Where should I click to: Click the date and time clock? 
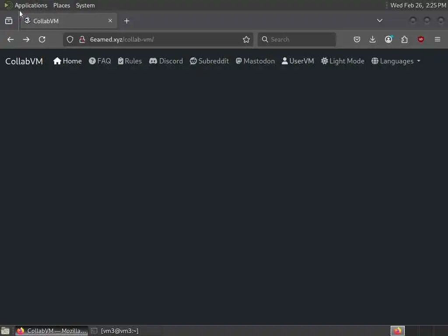(x=418, y=5)
